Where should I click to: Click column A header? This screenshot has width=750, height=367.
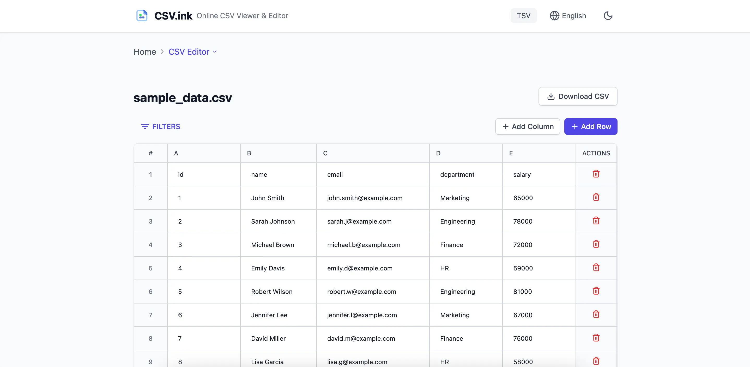[x=204, y=153]
